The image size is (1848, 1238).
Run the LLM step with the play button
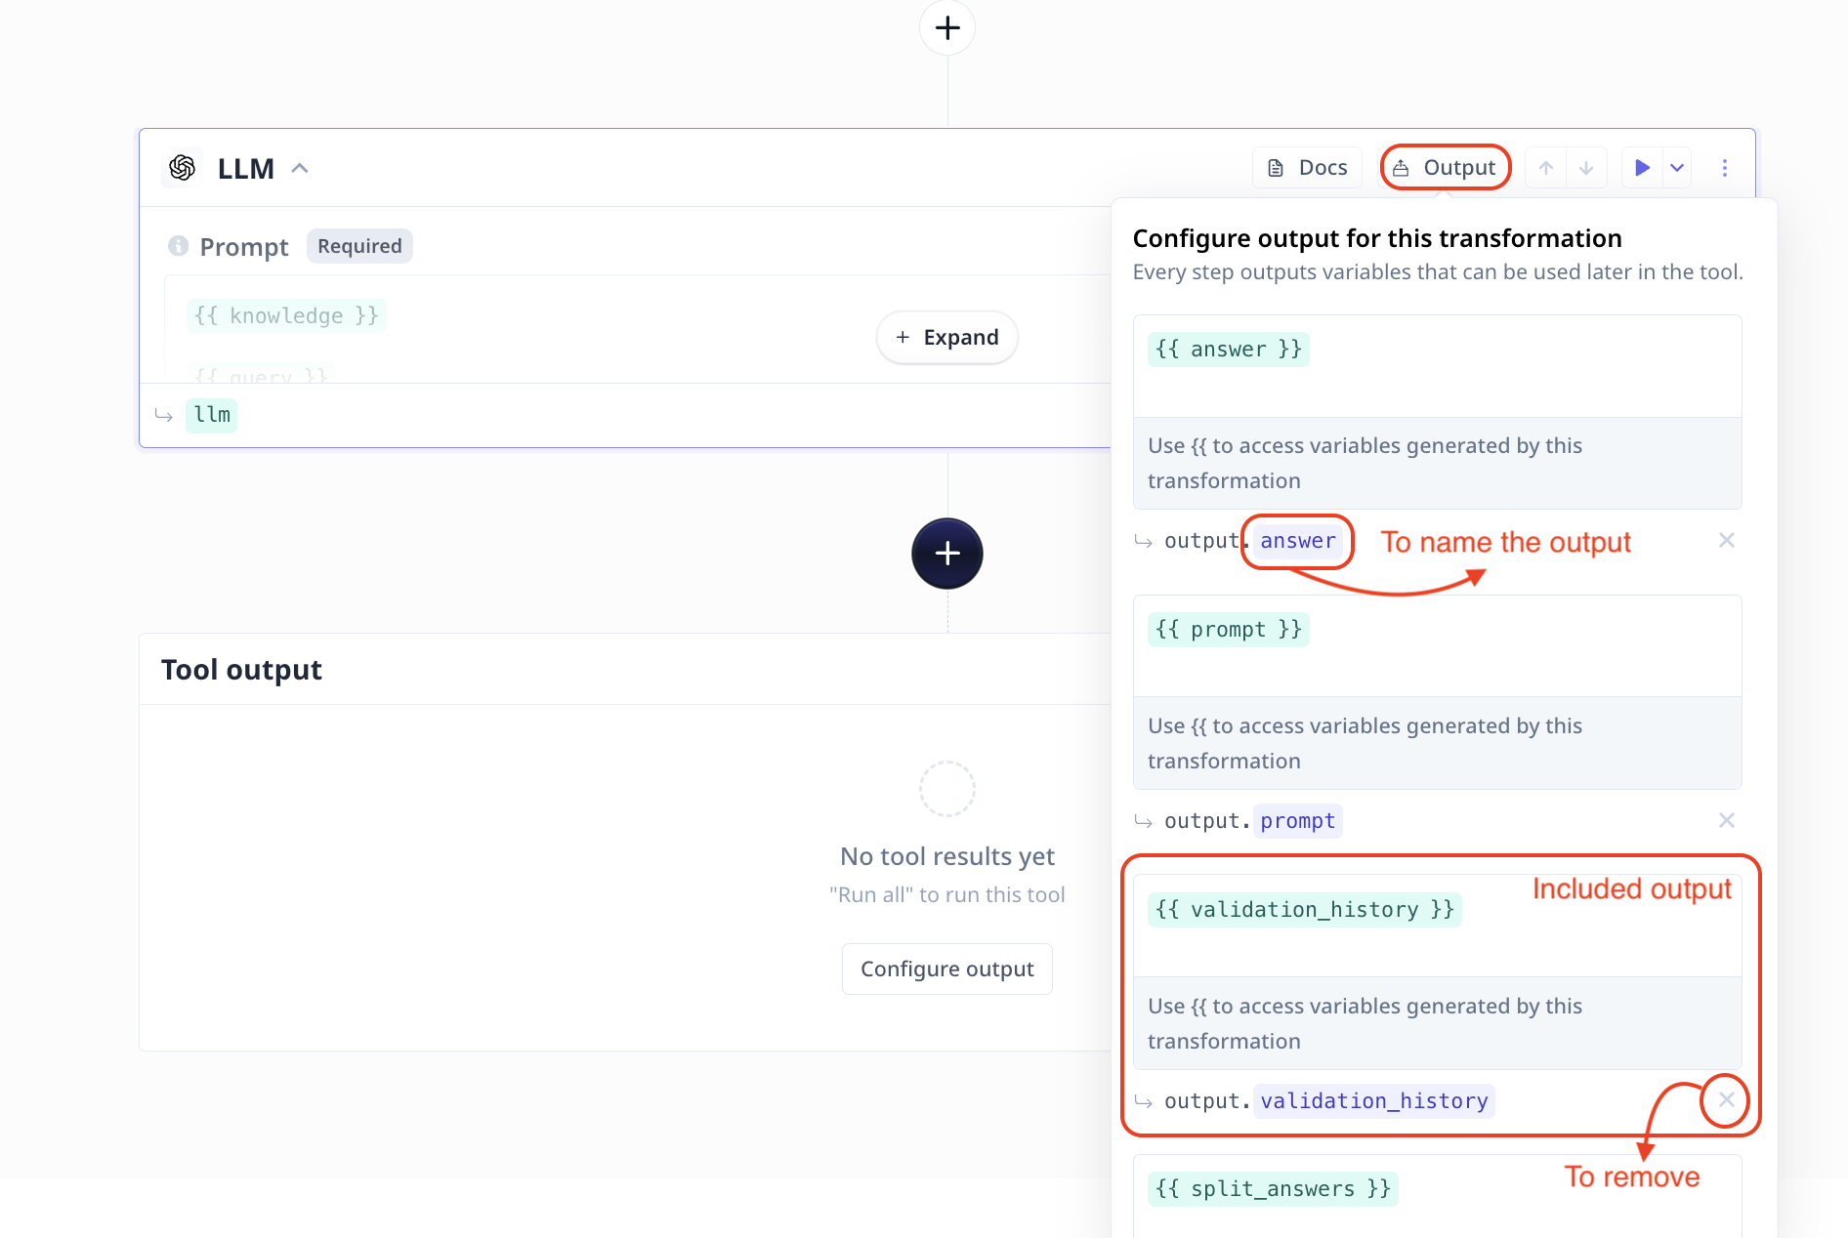tap(1642, 168)
